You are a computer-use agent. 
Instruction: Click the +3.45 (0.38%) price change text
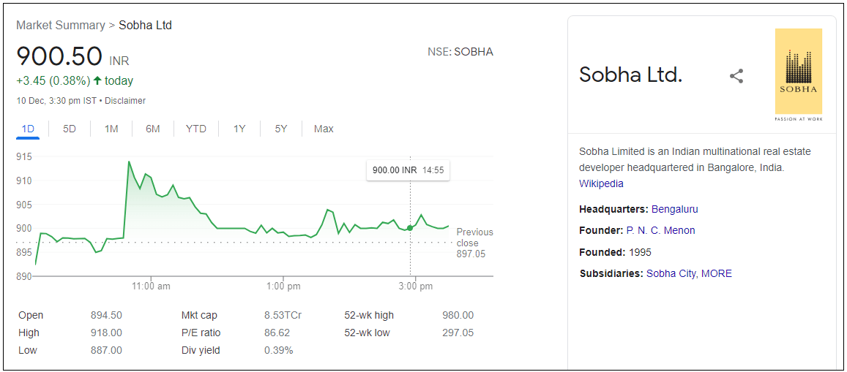[x=53, y=81]
